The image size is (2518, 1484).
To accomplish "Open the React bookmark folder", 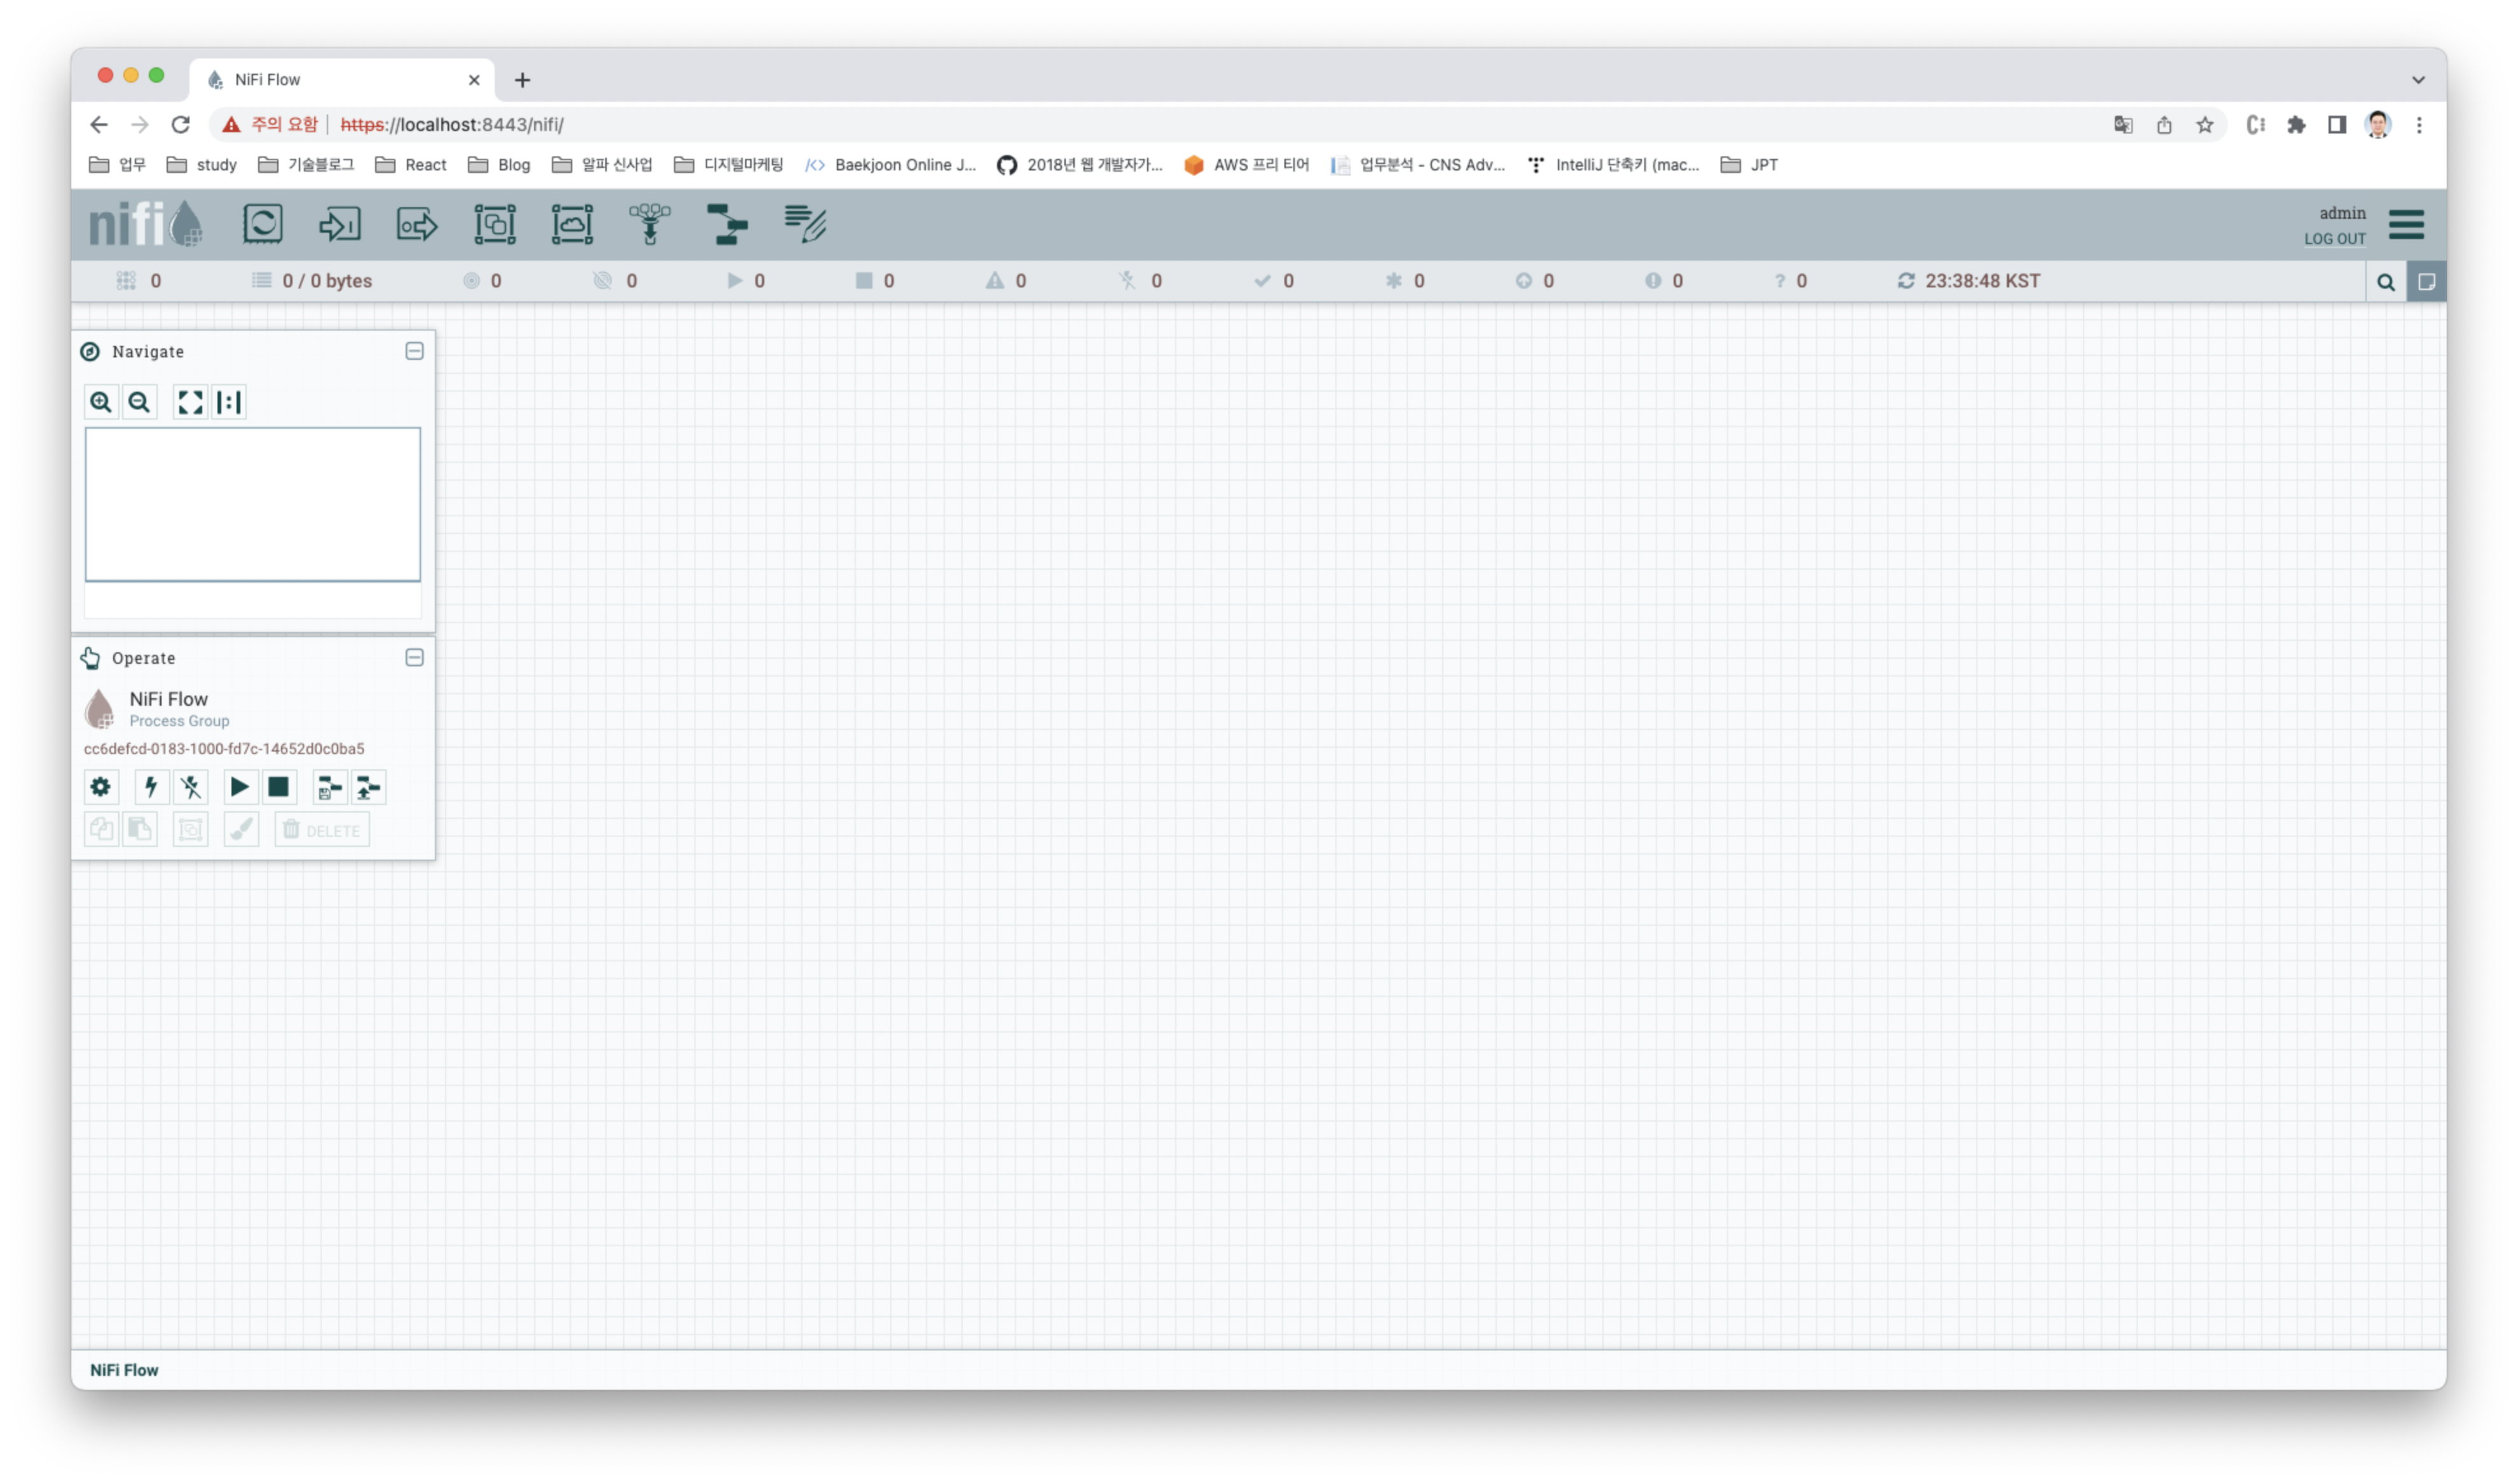I will (411, 165).
